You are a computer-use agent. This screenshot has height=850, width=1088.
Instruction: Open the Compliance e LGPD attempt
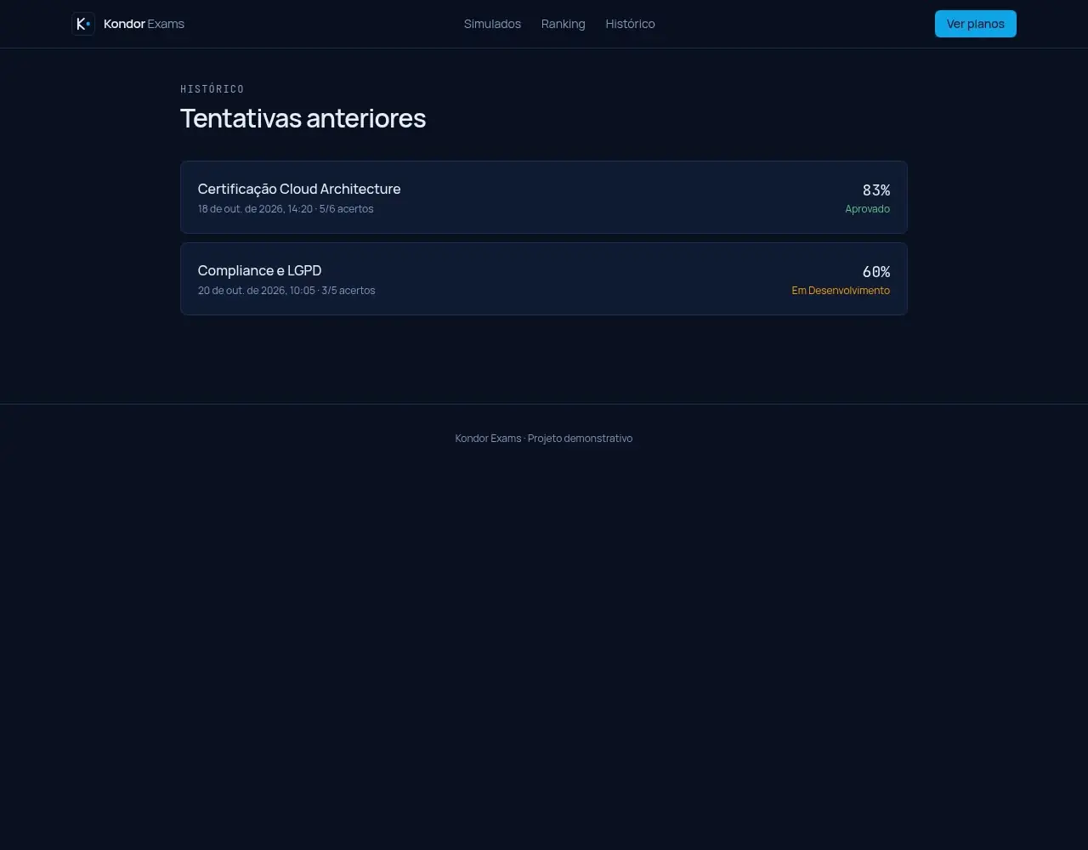pyautogui.click(x=544, y=279)
